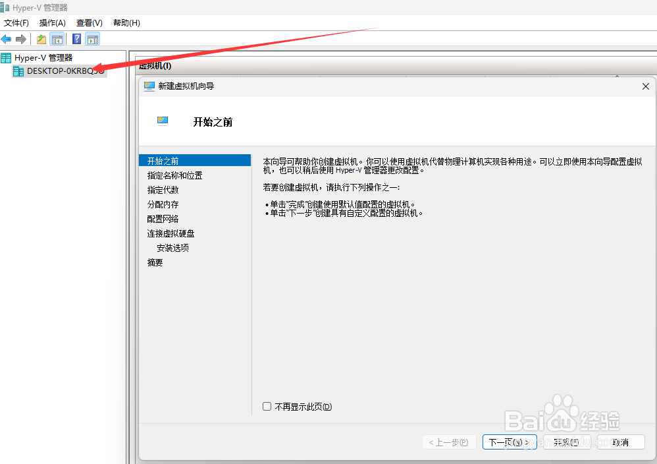Click the text 若要创建虚拟机，请执行下列操作之一
Screen dimensions: 657x464
[331, 187]
